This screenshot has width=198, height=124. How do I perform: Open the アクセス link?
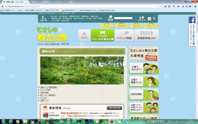pyautogui.click(x=43, y=98)
